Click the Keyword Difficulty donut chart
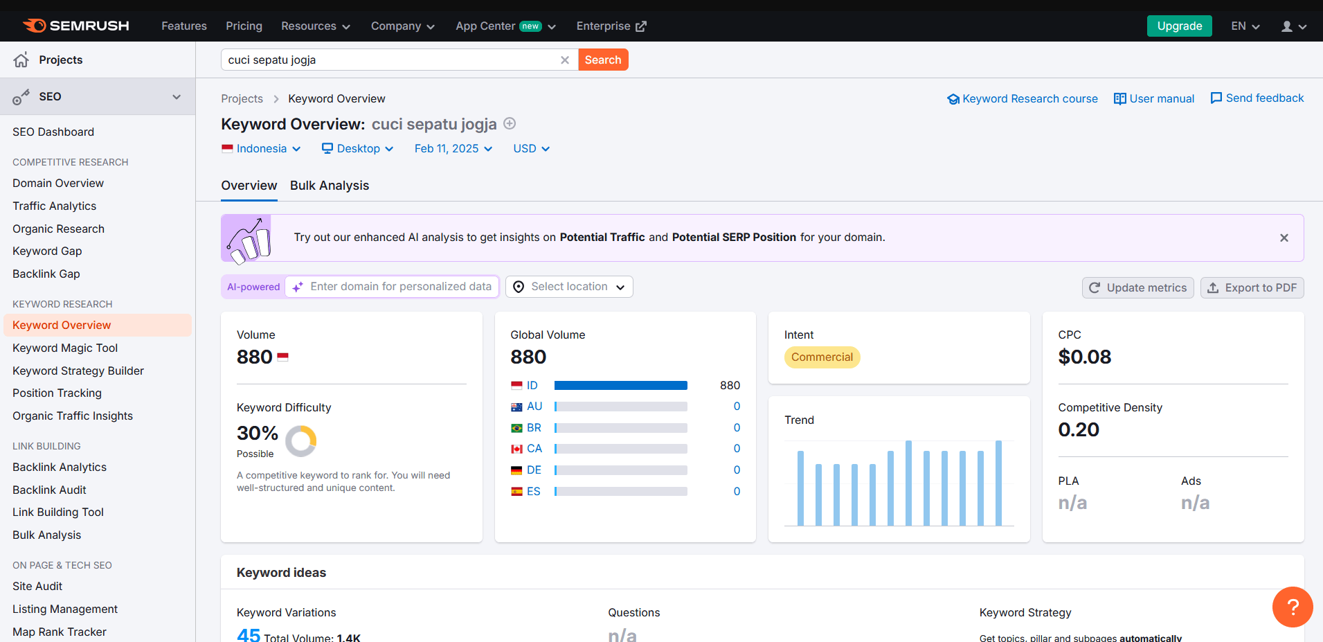 coord(301,441)
